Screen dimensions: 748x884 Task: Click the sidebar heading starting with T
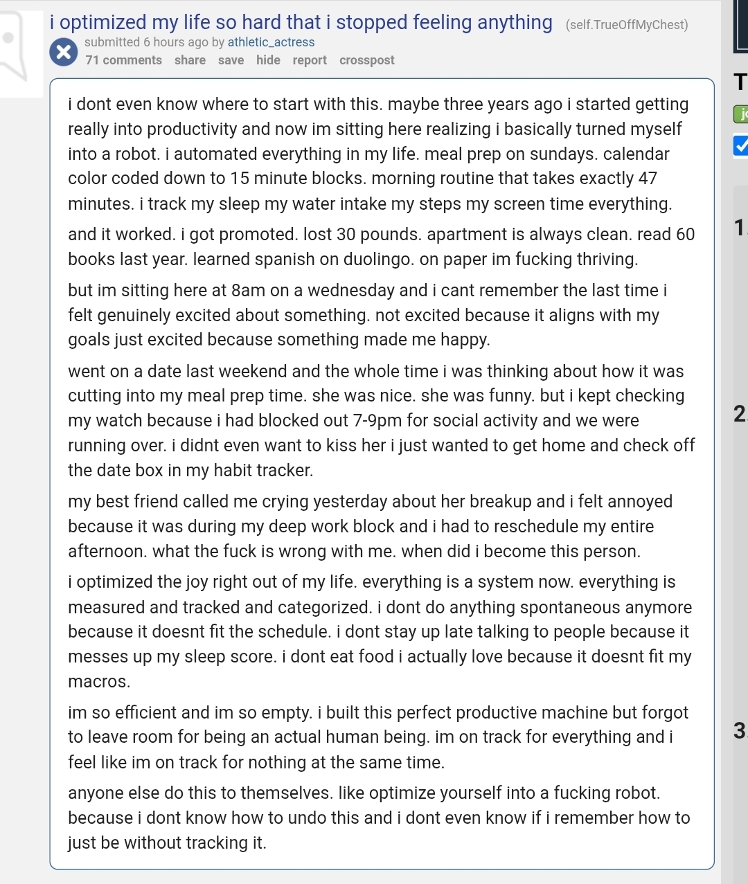pos(740,82)
